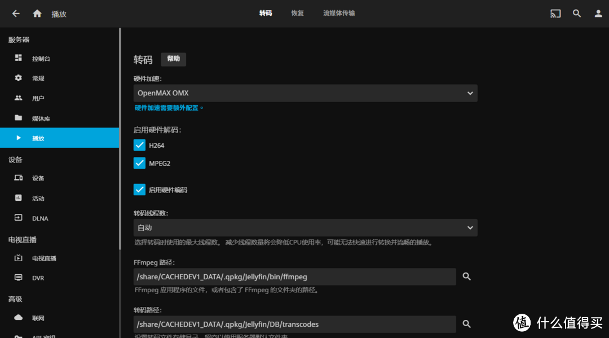Image resolution: width=609 pixels, height=338 pixels.
Task: Go back using the back arrow
Action: [x=16, y=14]
